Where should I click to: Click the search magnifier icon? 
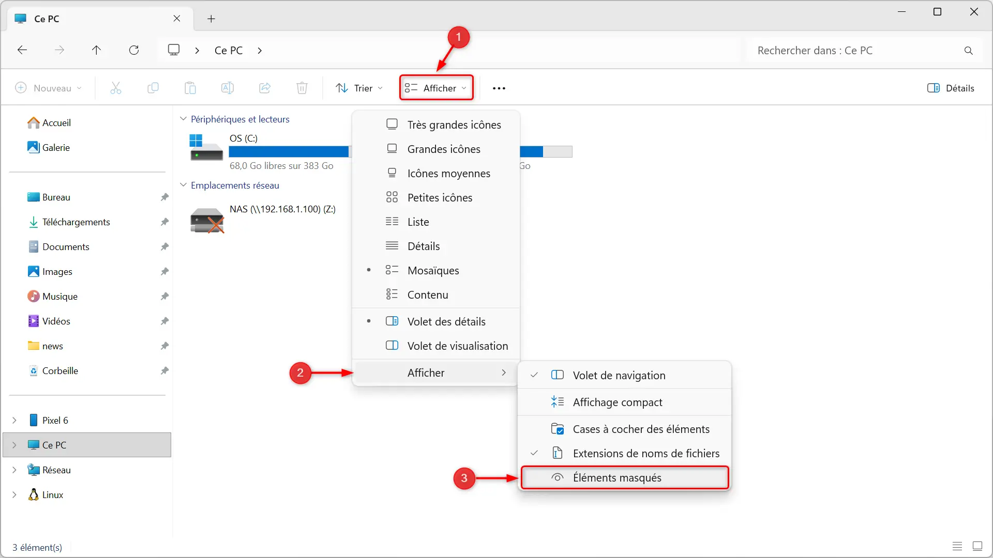(969, 51)
